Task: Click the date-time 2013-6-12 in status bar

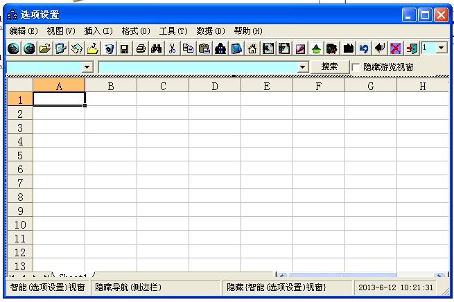Action: (396, 287)
